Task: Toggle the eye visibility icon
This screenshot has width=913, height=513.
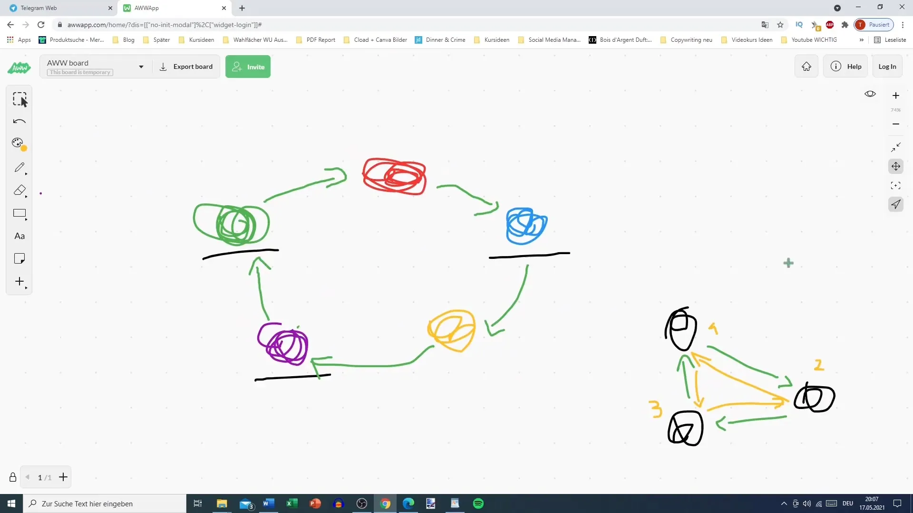Action: [870, 94]
